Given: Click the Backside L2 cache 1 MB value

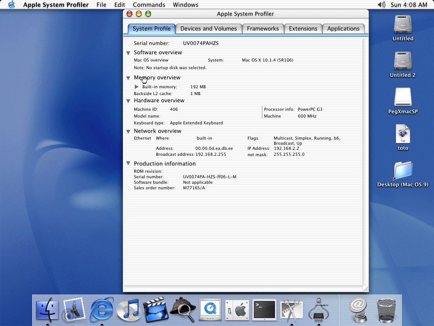Looking at the screenshot, I should 195,94.
